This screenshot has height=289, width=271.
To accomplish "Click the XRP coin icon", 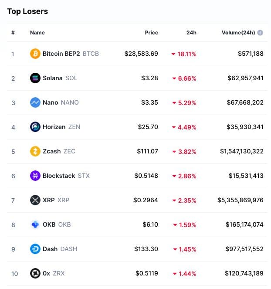I will click(35, 201).
